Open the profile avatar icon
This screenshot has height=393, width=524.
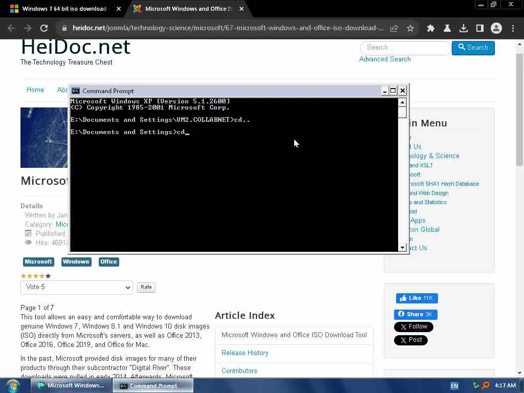(496, 29)
